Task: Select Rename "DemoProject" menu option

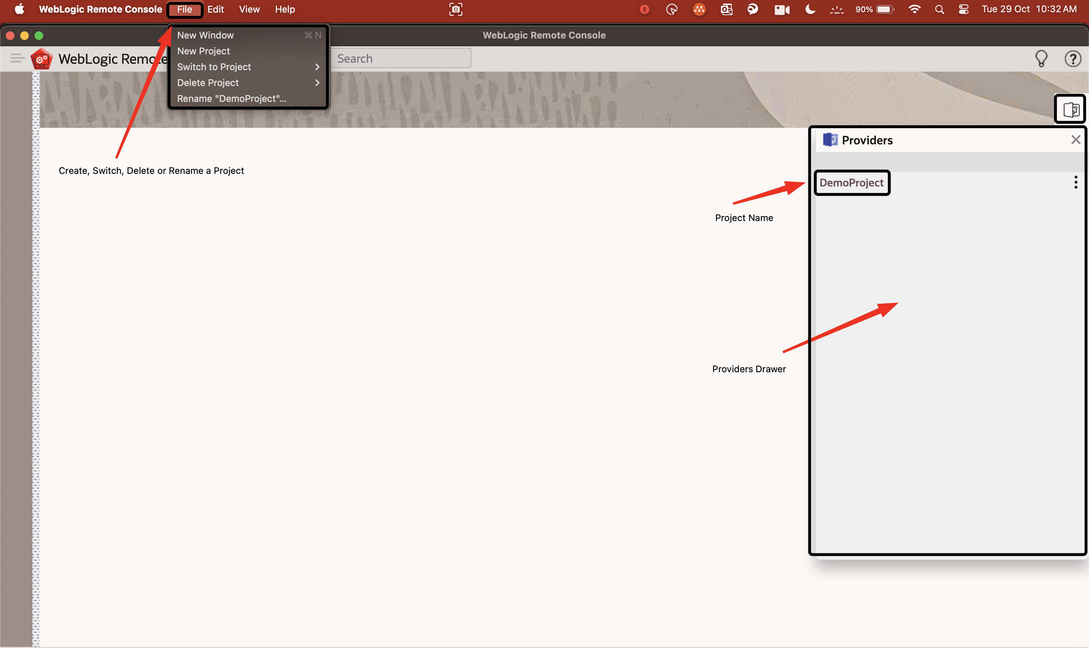Action: tap(232, 99)
